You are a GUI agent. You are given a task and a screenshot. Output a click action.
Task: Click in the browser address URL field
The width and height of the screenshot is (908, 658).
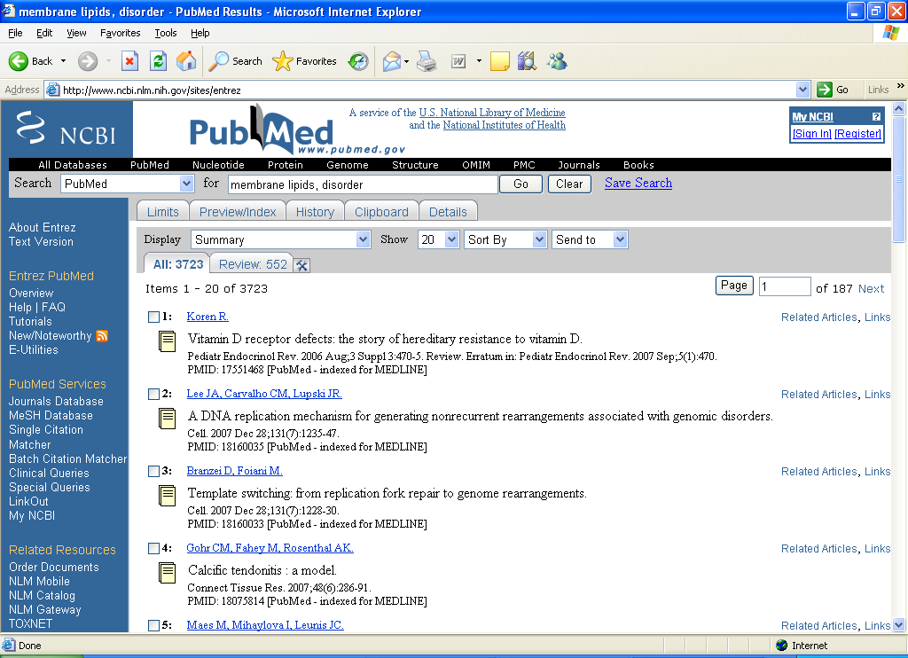pyautogui.click(x=427, y=90)
